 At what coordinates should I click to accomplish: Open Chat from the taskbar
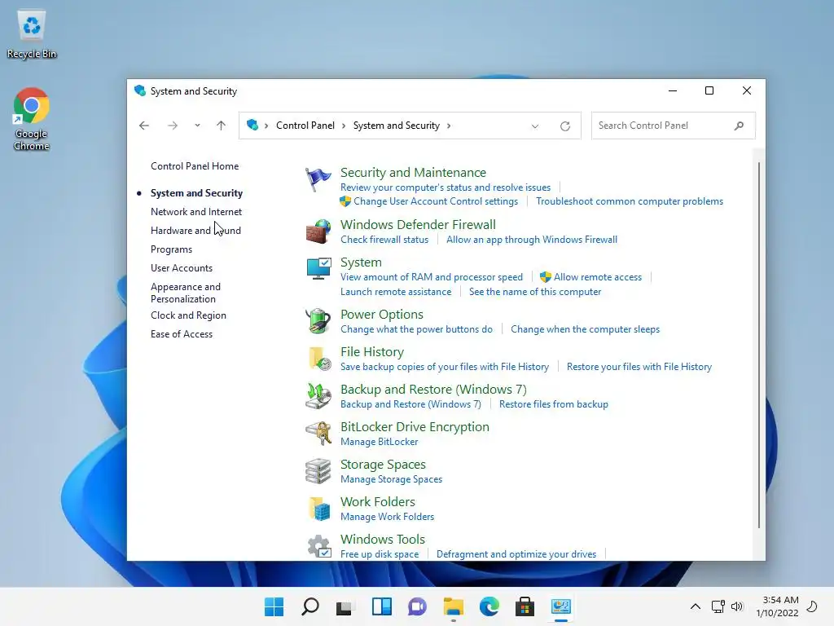click(417, 606)
